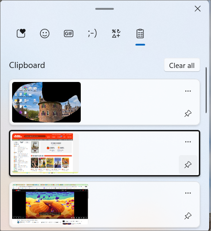211x231 pixels.
Task: Click the clipboard list scrollbar
Action: point(206,90)
